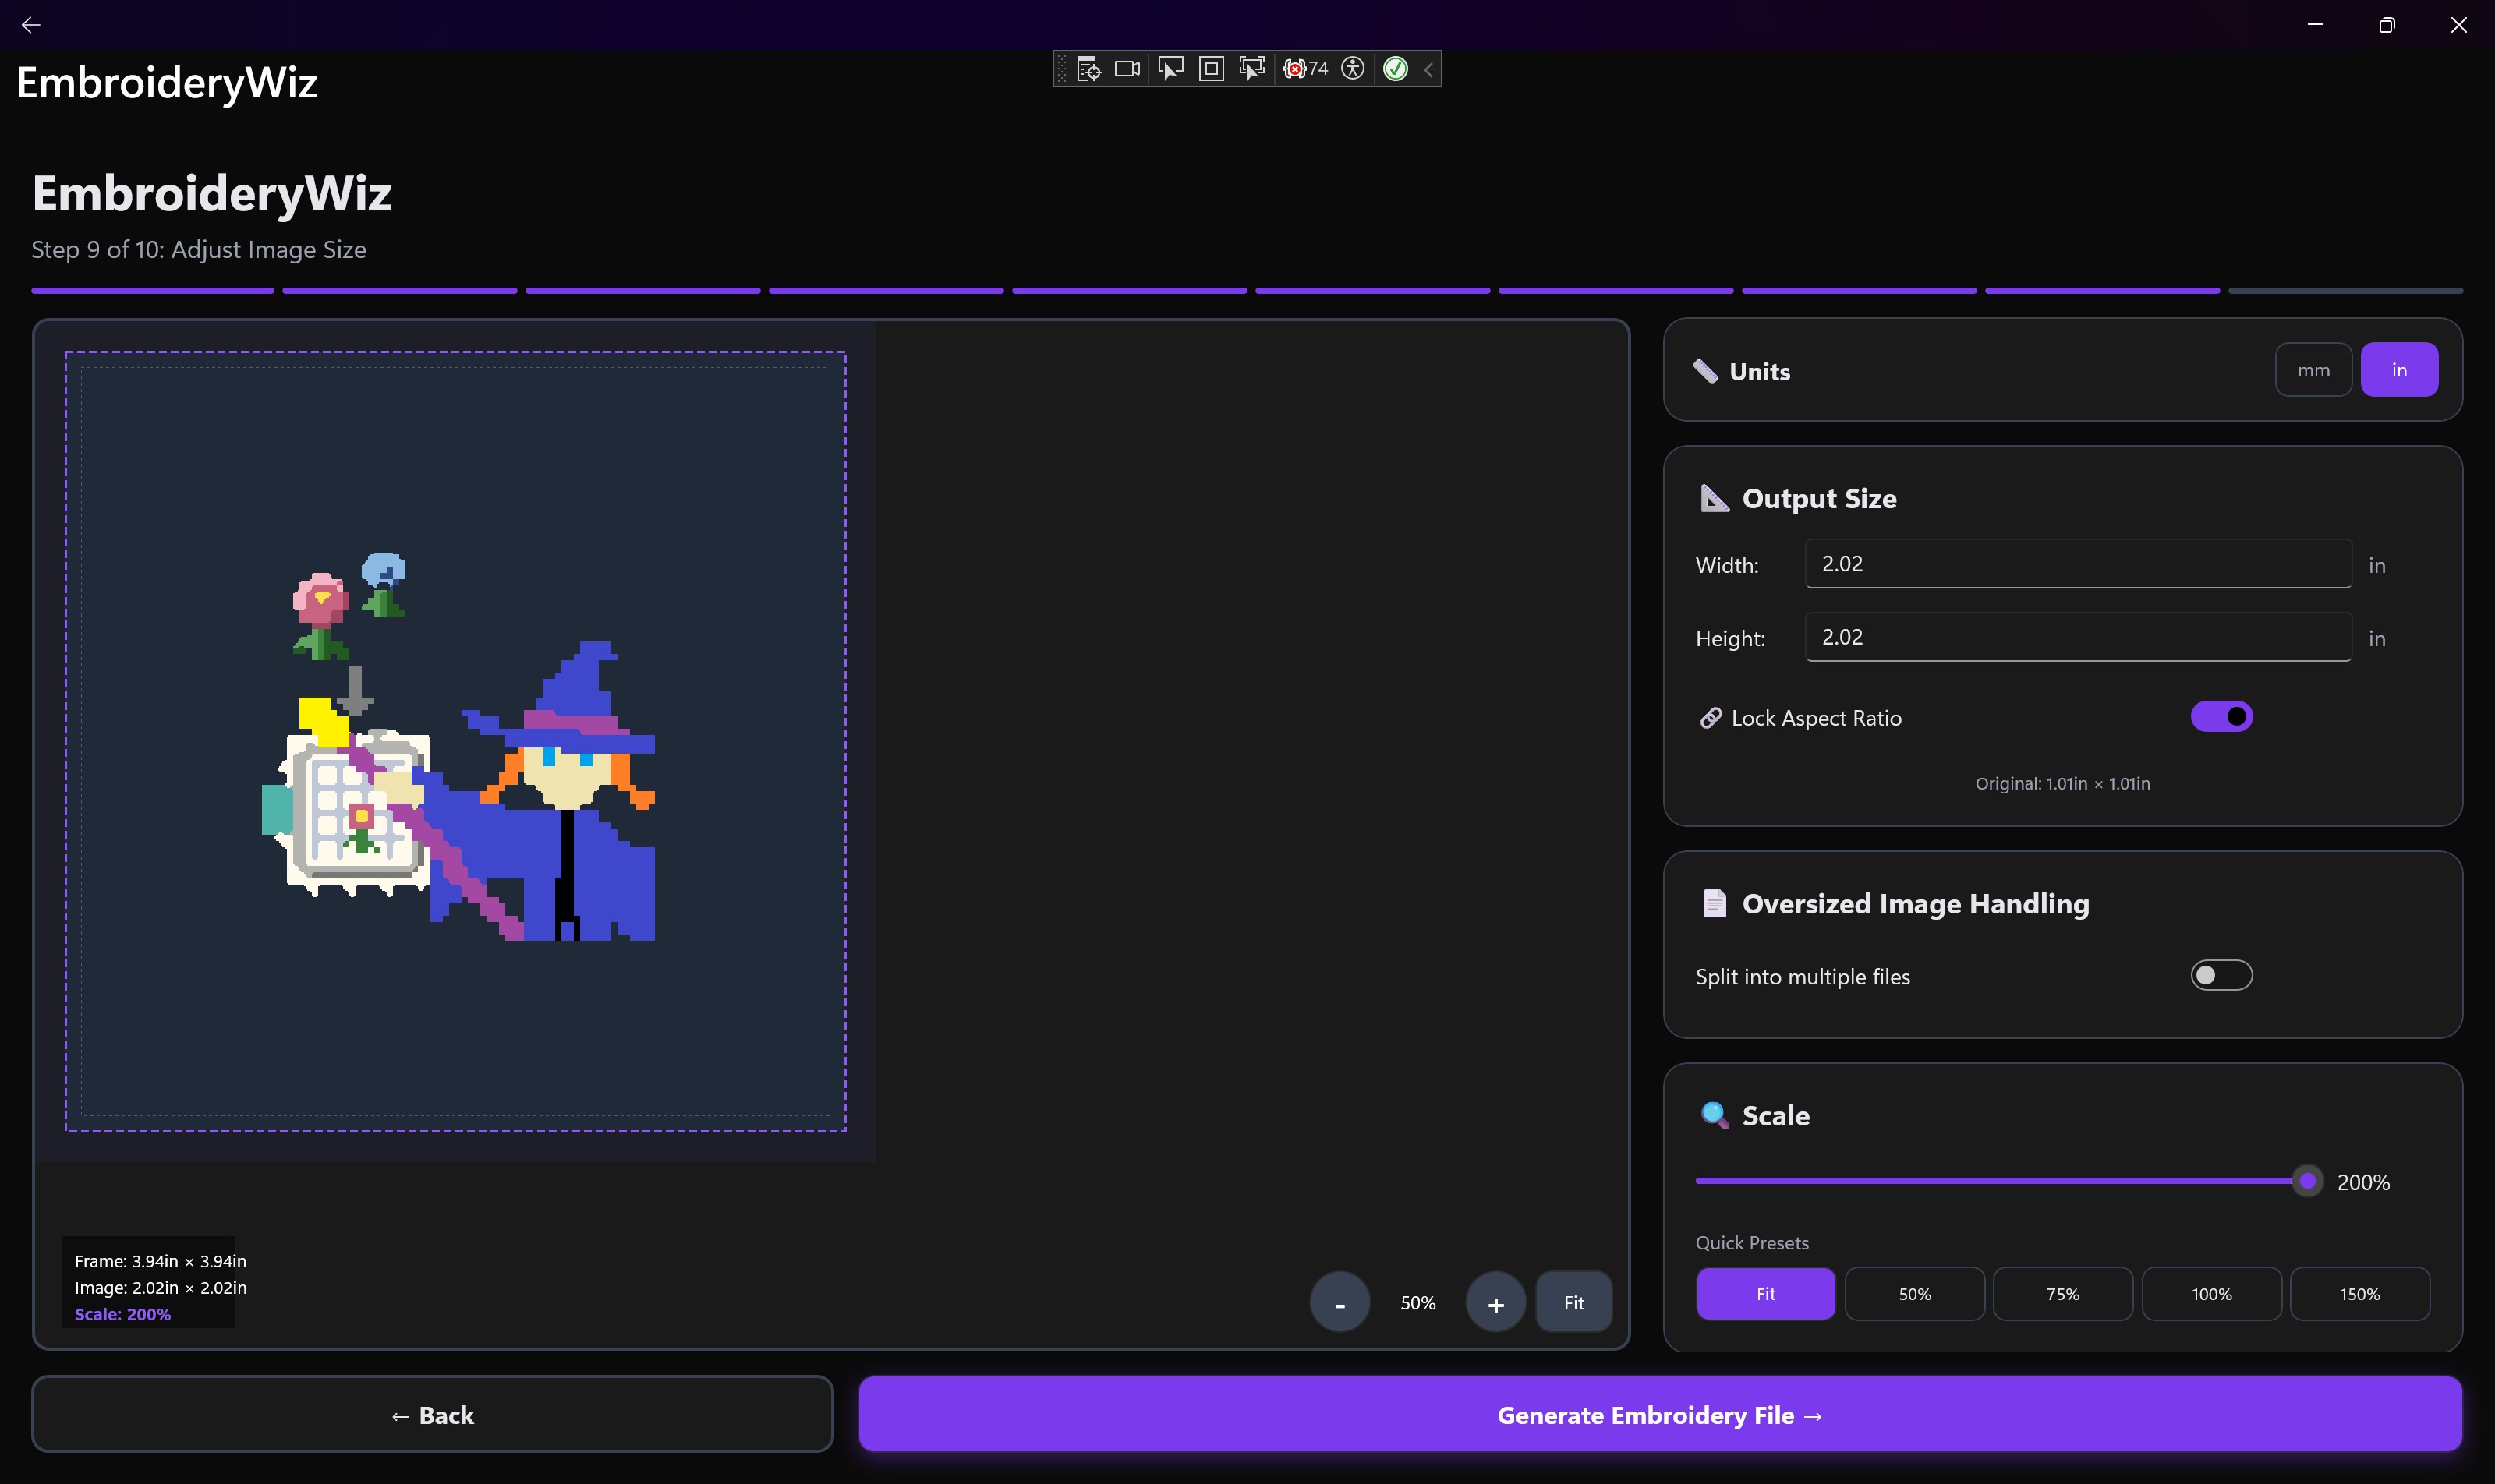Click the 'Oversized Image Handling' heading
This screenshot has height=1484, width=2495.
1916,904
